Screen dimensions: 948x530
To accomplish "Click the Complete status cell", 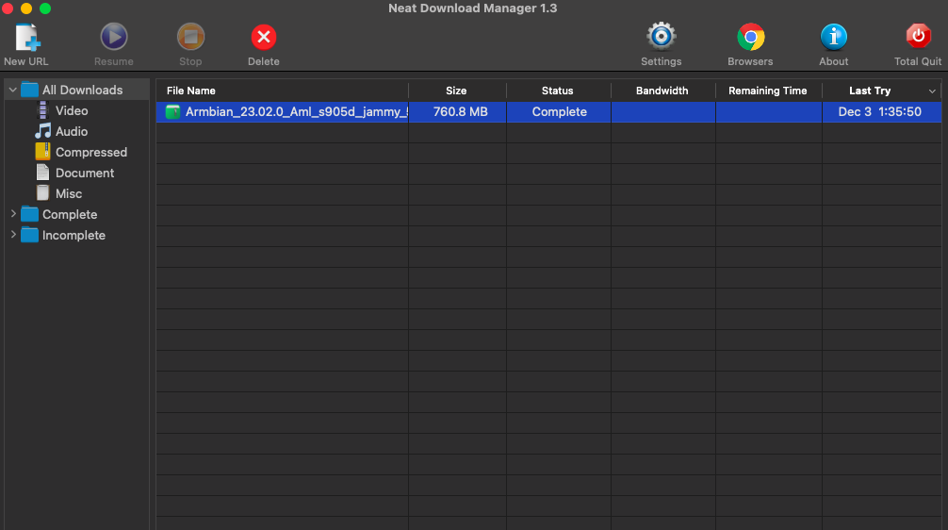I will (x=559, y=112).
